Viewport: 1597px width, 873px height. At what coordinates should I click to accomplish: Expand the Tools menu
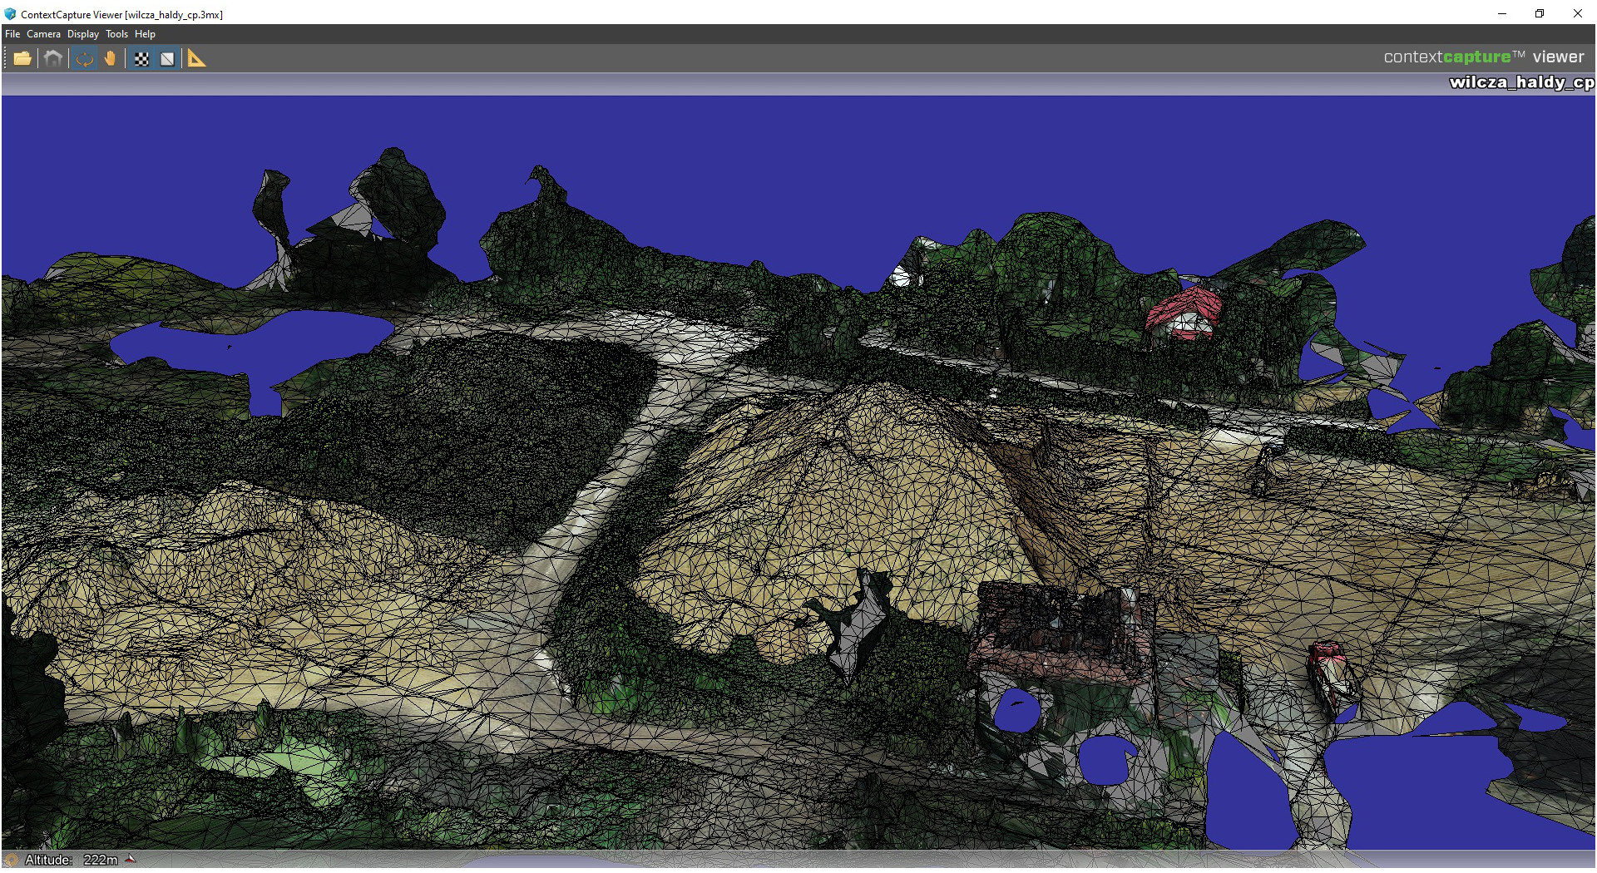pos(116,34)
